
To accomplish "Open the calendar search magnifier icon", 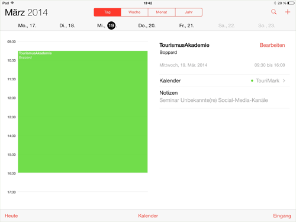I will [274, 12].
